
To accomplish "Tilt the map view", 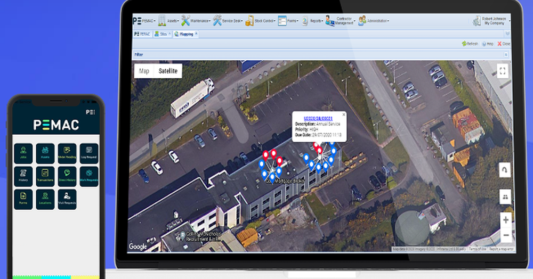I will coord(505,197).
